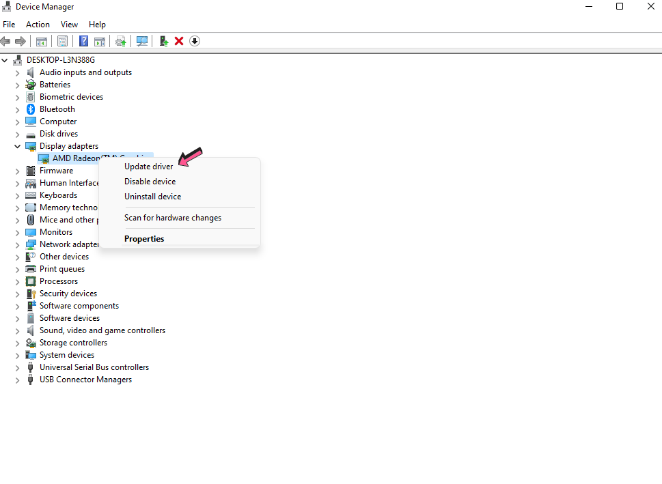
Task: Open Properties from the context menu
Action: click(x=144, y=239)
